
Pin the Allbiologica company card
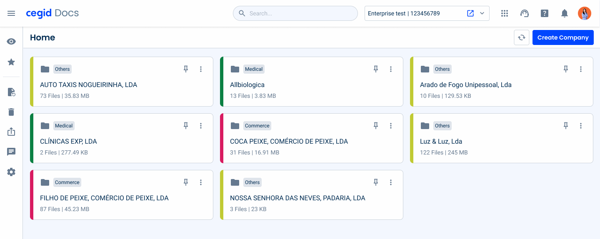pos(376,69)
